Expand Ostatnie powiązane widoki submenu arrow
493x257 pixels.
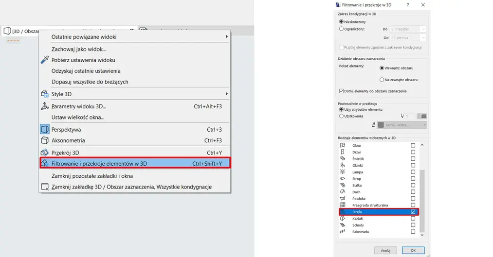click(x=226, y=37)
